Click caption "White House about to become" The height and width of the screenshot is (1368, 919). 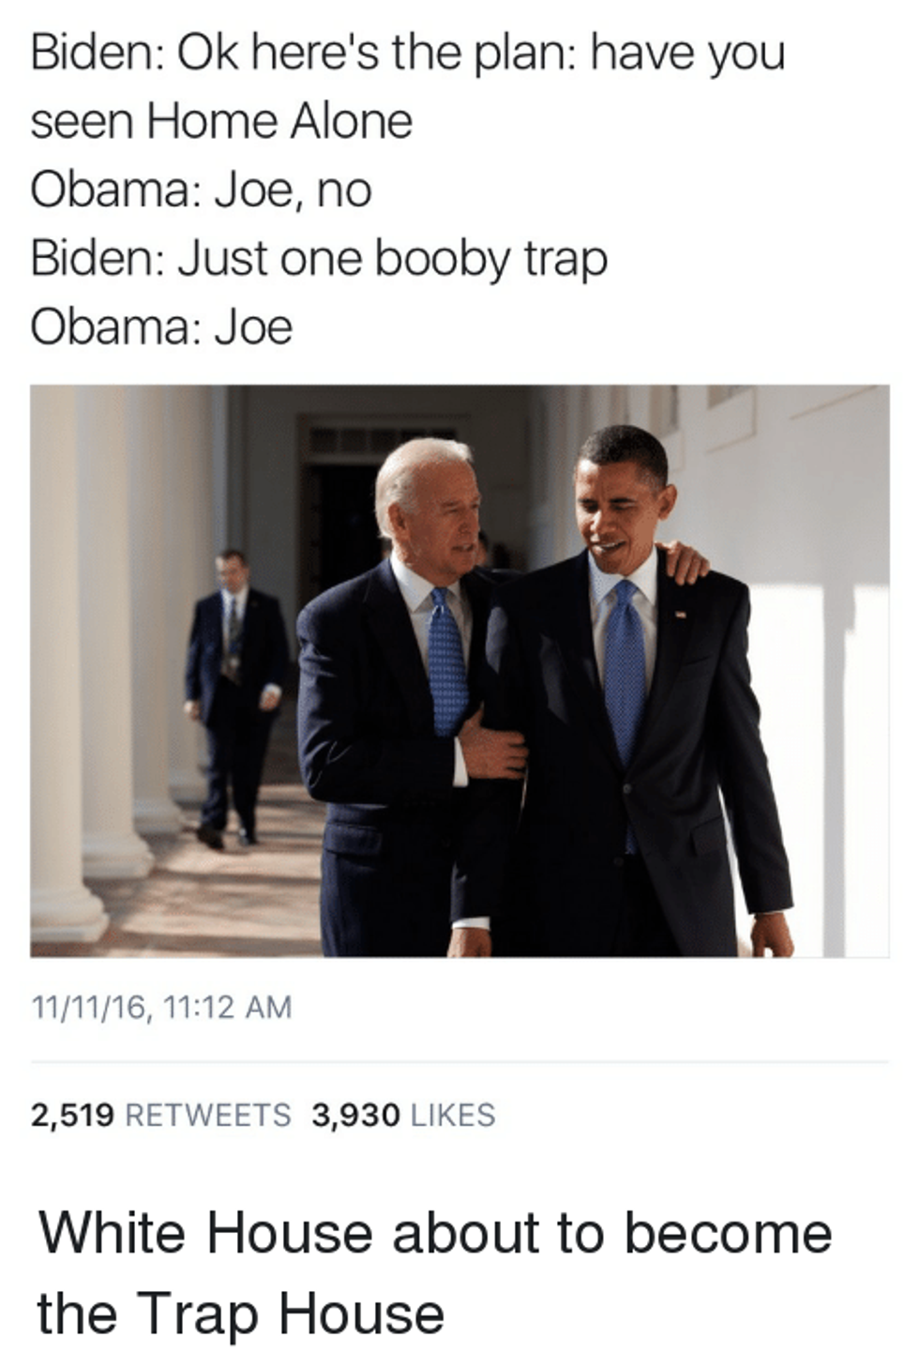coord(435,1233)
